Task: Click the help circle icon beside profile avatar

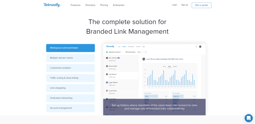Action: point(196,47)
